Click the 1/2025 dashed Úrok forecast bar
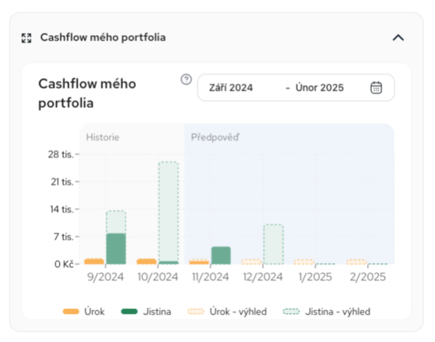 point(304,261)
